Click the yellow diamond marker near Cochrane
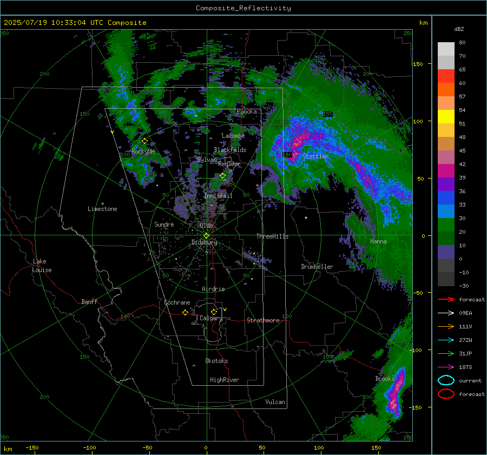This screenshot has width=487, height=455. click(185, 312)
